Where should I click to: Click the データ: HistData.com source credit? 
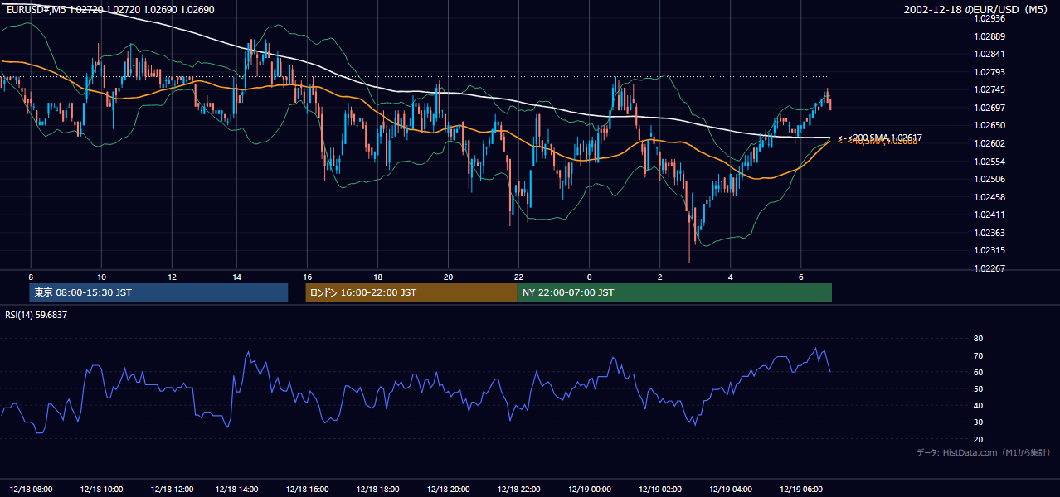984,452
